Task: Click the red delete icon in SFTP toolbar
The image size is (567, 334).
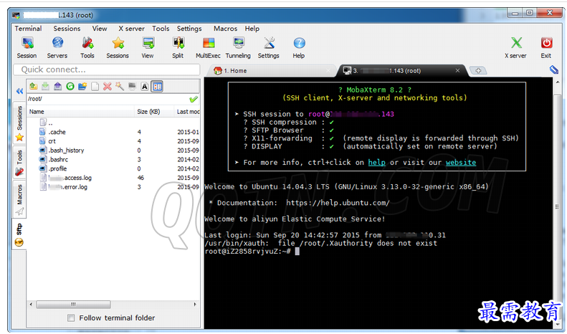Action: (108, 86)
